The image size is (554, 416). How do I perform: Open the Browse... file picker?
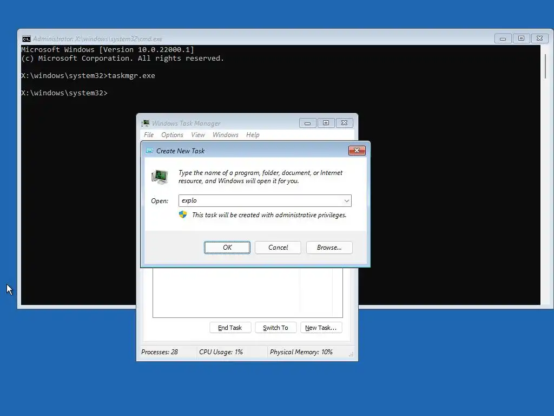[x=329, y=247]
